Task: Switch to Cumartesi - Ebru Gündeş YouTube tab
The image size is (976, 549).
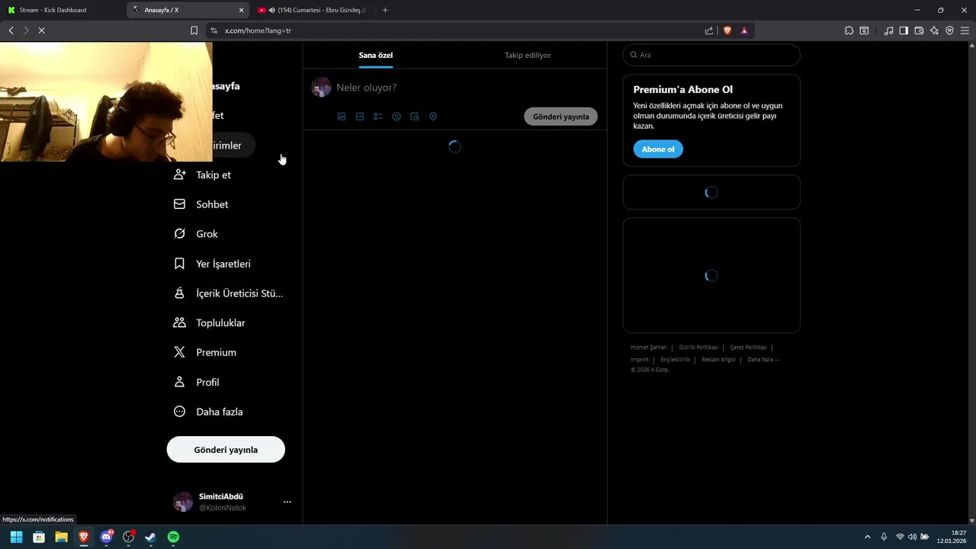Action: [x=314, y=10]
